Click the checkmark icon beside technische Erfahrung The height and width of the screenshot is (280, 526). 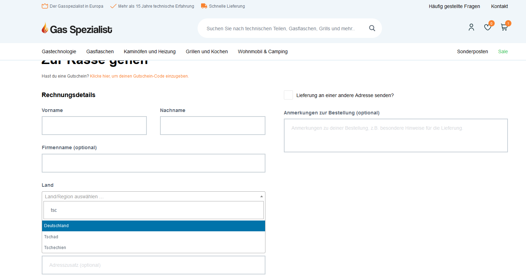point(113,6)
